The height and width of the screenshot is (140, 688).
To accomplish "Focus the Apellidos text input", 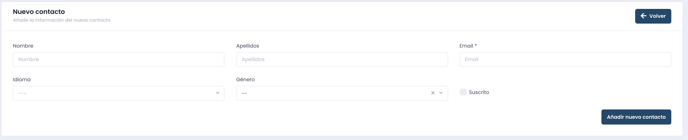I will (342, 60).
